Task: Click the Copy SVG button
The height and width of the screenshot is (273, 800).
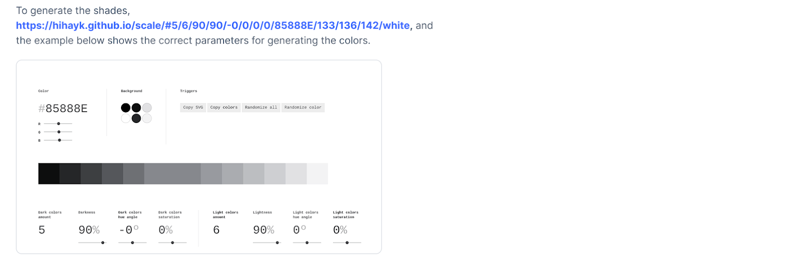Action: tap(193, 107)
